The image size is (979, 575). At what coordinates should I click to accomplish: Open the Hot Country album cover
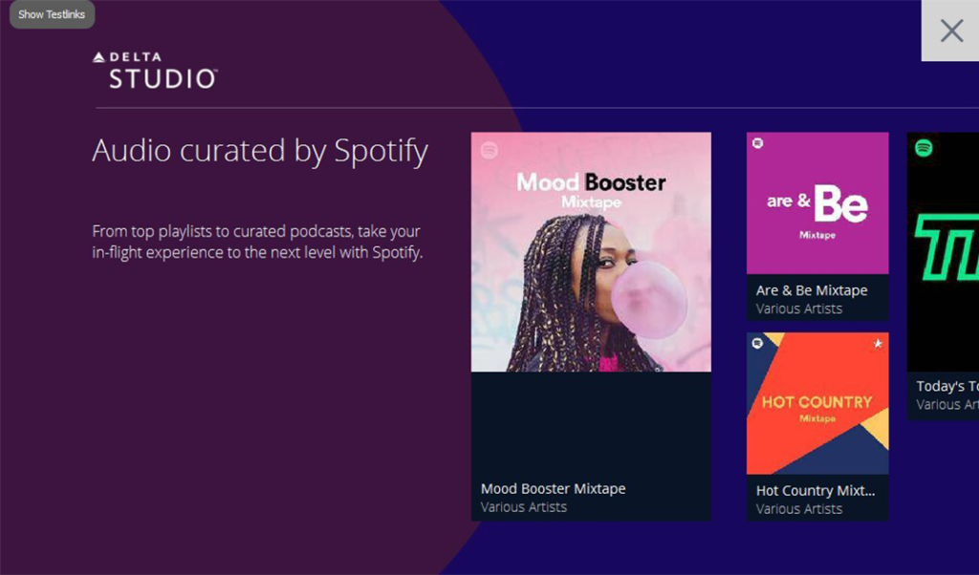click(x=817, y=404)
